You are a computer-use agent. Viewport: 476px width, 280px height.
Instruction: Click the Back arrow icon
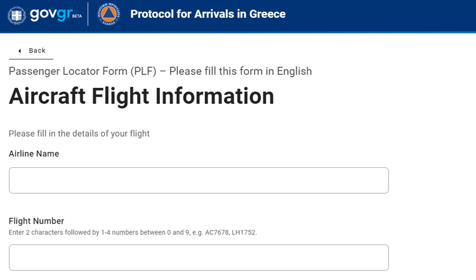[20, 51]
